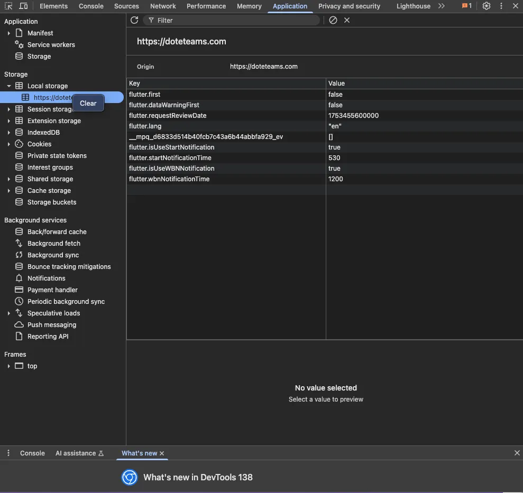Close the bottom drawer
Screen dimensions: 523x493
click(x=517, y=453)
